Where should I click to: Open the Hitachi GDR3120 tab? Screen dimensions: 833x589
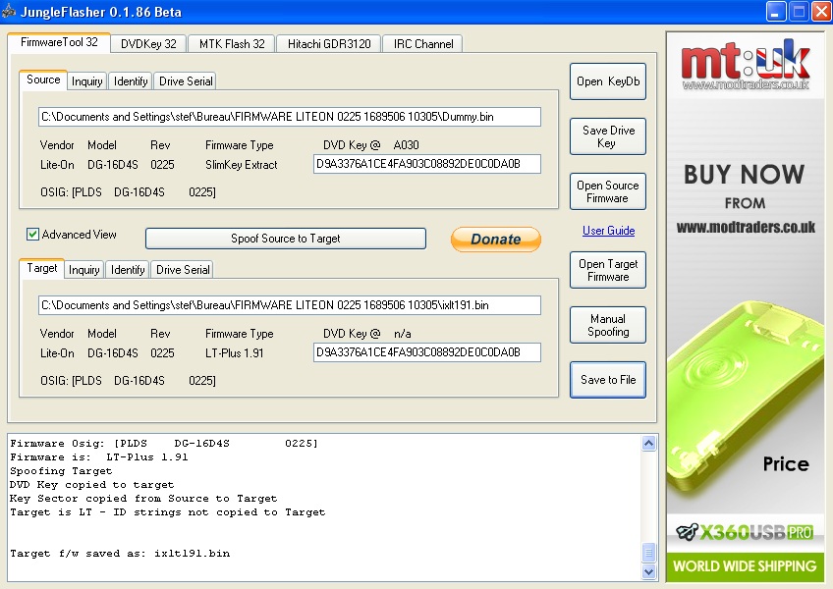(x=329, y=44)
